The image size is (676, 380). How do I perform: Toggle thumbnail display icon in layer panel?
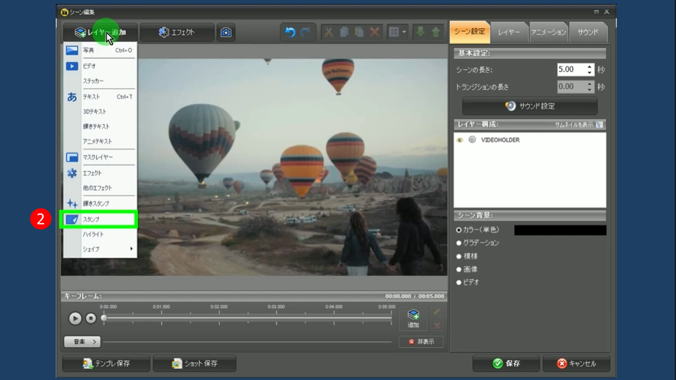tap(599, 125)
